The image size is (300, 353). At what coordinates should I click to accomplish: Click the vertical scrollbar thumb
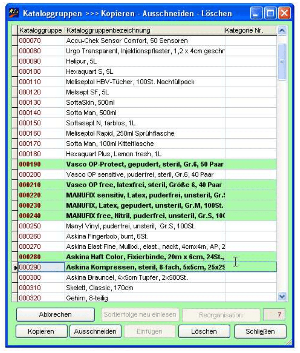[x=282, y=62]
